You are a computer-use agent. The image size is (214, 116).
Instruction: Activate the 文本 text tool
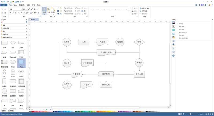[x=49, y=11]
